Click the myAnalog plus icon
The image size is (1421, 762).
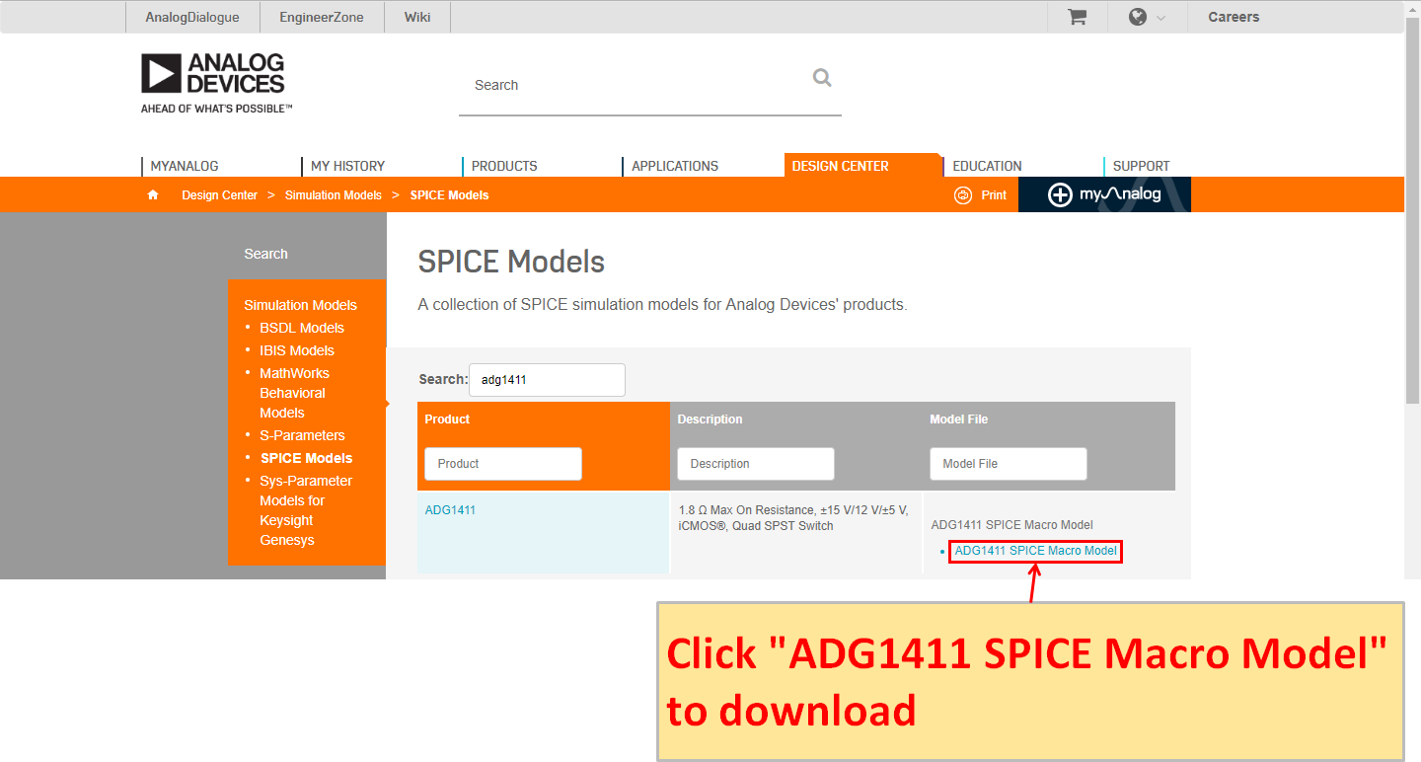(x=1060, y=194)
